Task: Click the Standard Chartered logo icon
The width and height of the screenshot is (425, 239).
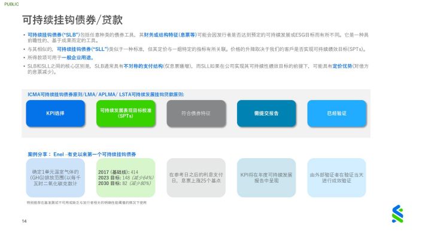Action: click(397, 214)
